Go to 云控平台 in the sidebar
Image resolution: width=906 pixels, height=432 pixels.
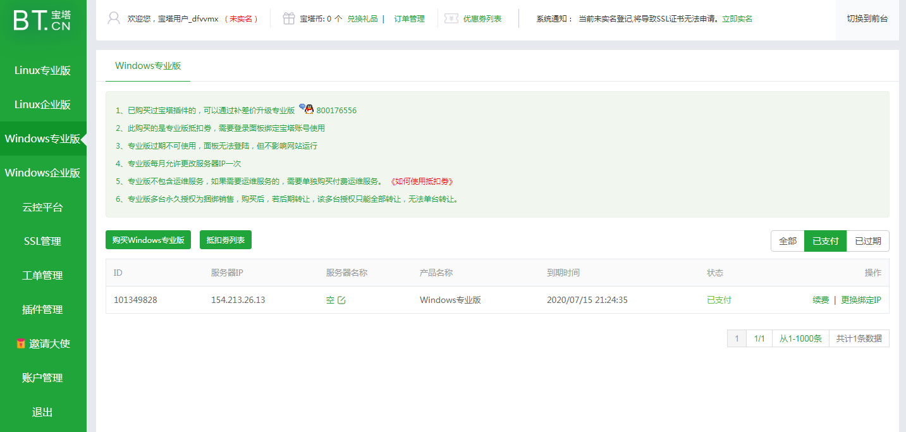click(43, 207)
